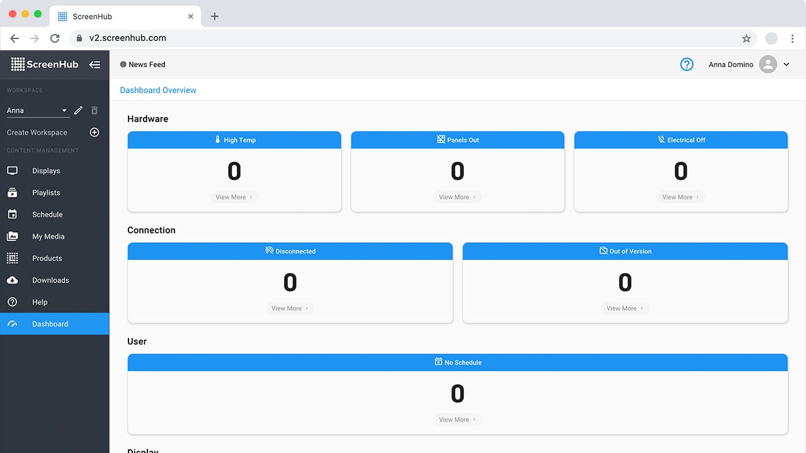Click View More under Electrical Off
The image size is (806, 453).
tap(681, 197)
